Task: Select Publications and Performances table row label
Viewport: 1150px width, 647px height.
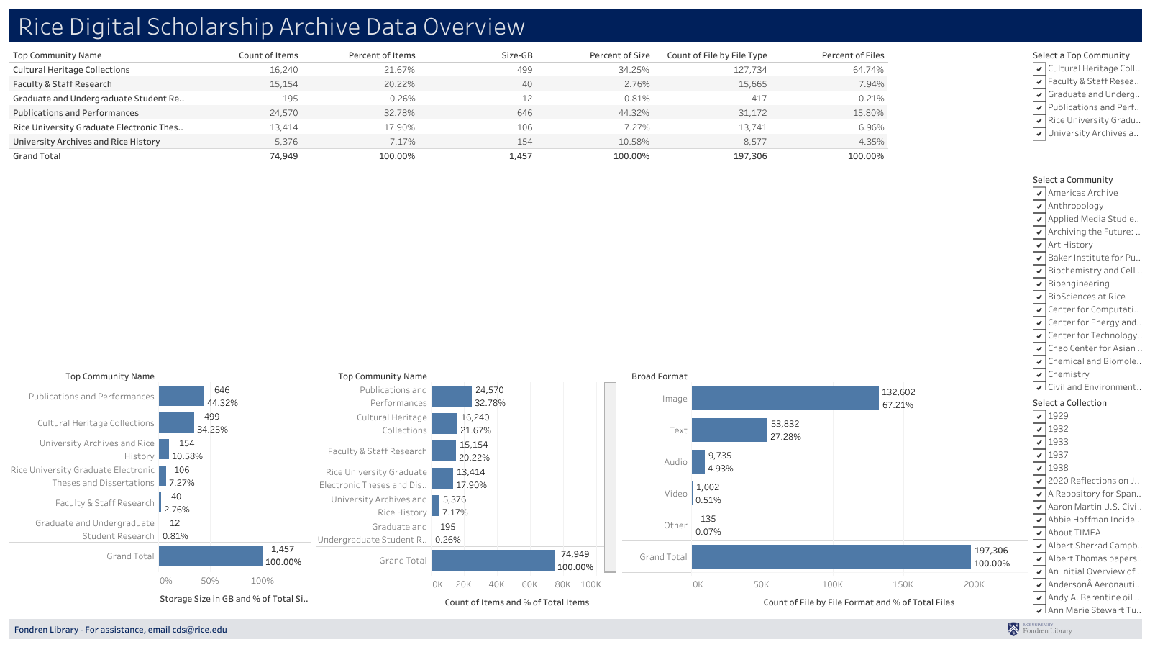Action: tap(76, 113)
